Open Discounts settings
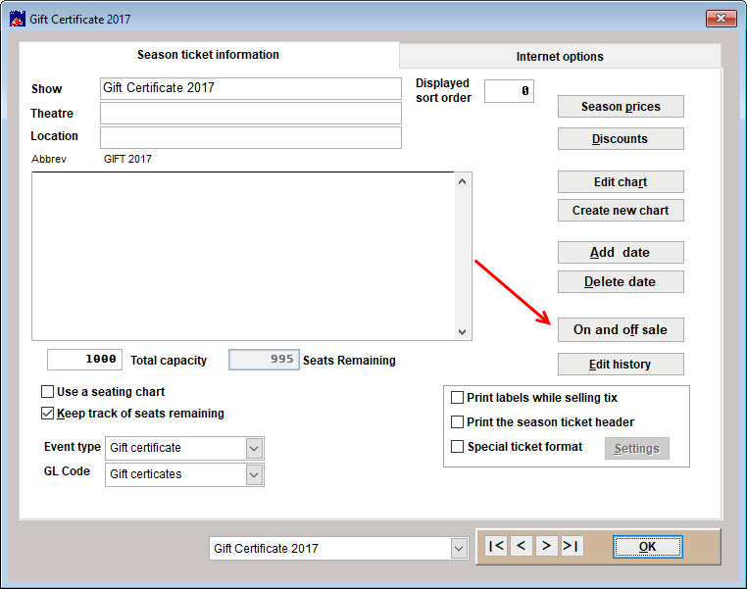Image resolution: width=747 pixels, height=589 pixels. [x=621, y=138]
